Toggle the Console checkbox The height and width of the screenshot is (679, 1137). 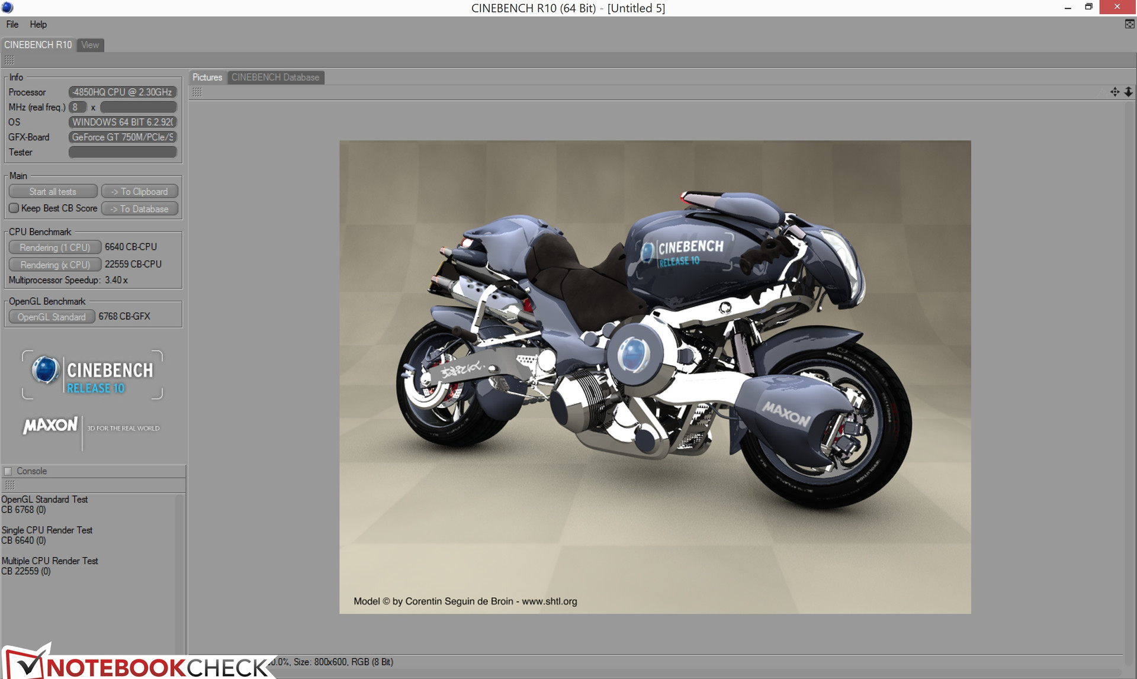coord(8,471)
